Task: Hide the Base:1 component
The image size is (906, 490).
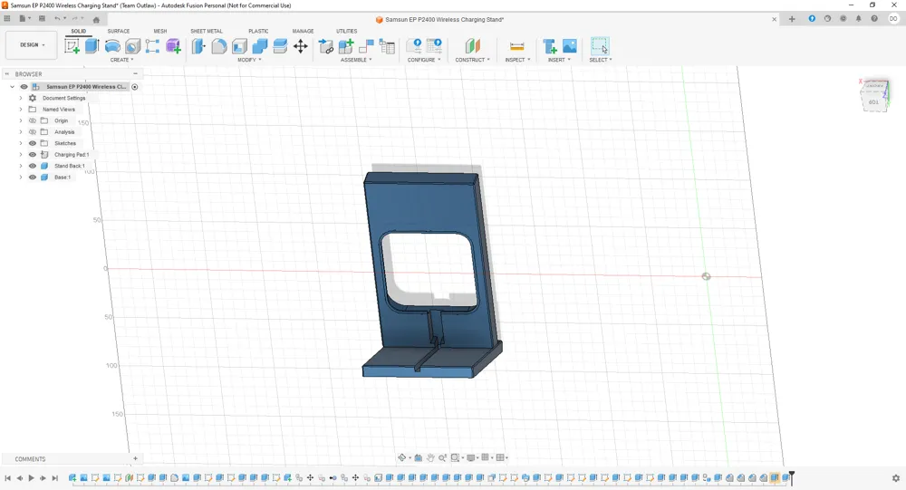Action: pos(33,178)
